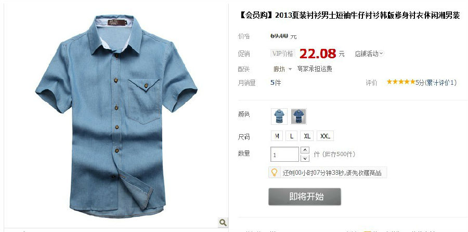Expand the 店铺活动 dropdown

tap(369, 54)
